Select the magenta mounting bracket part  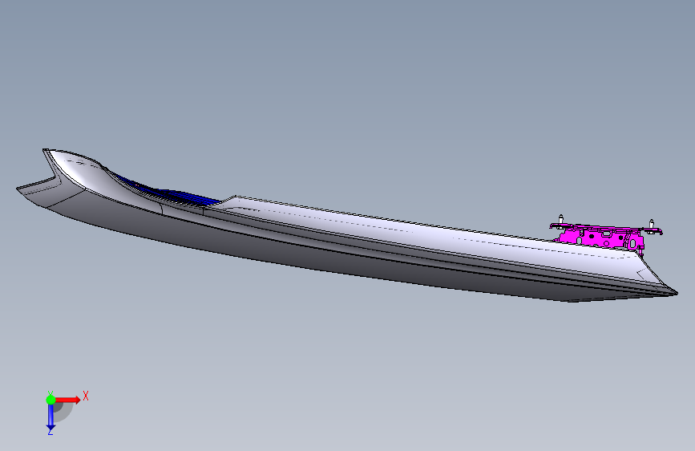coord(605,237)
